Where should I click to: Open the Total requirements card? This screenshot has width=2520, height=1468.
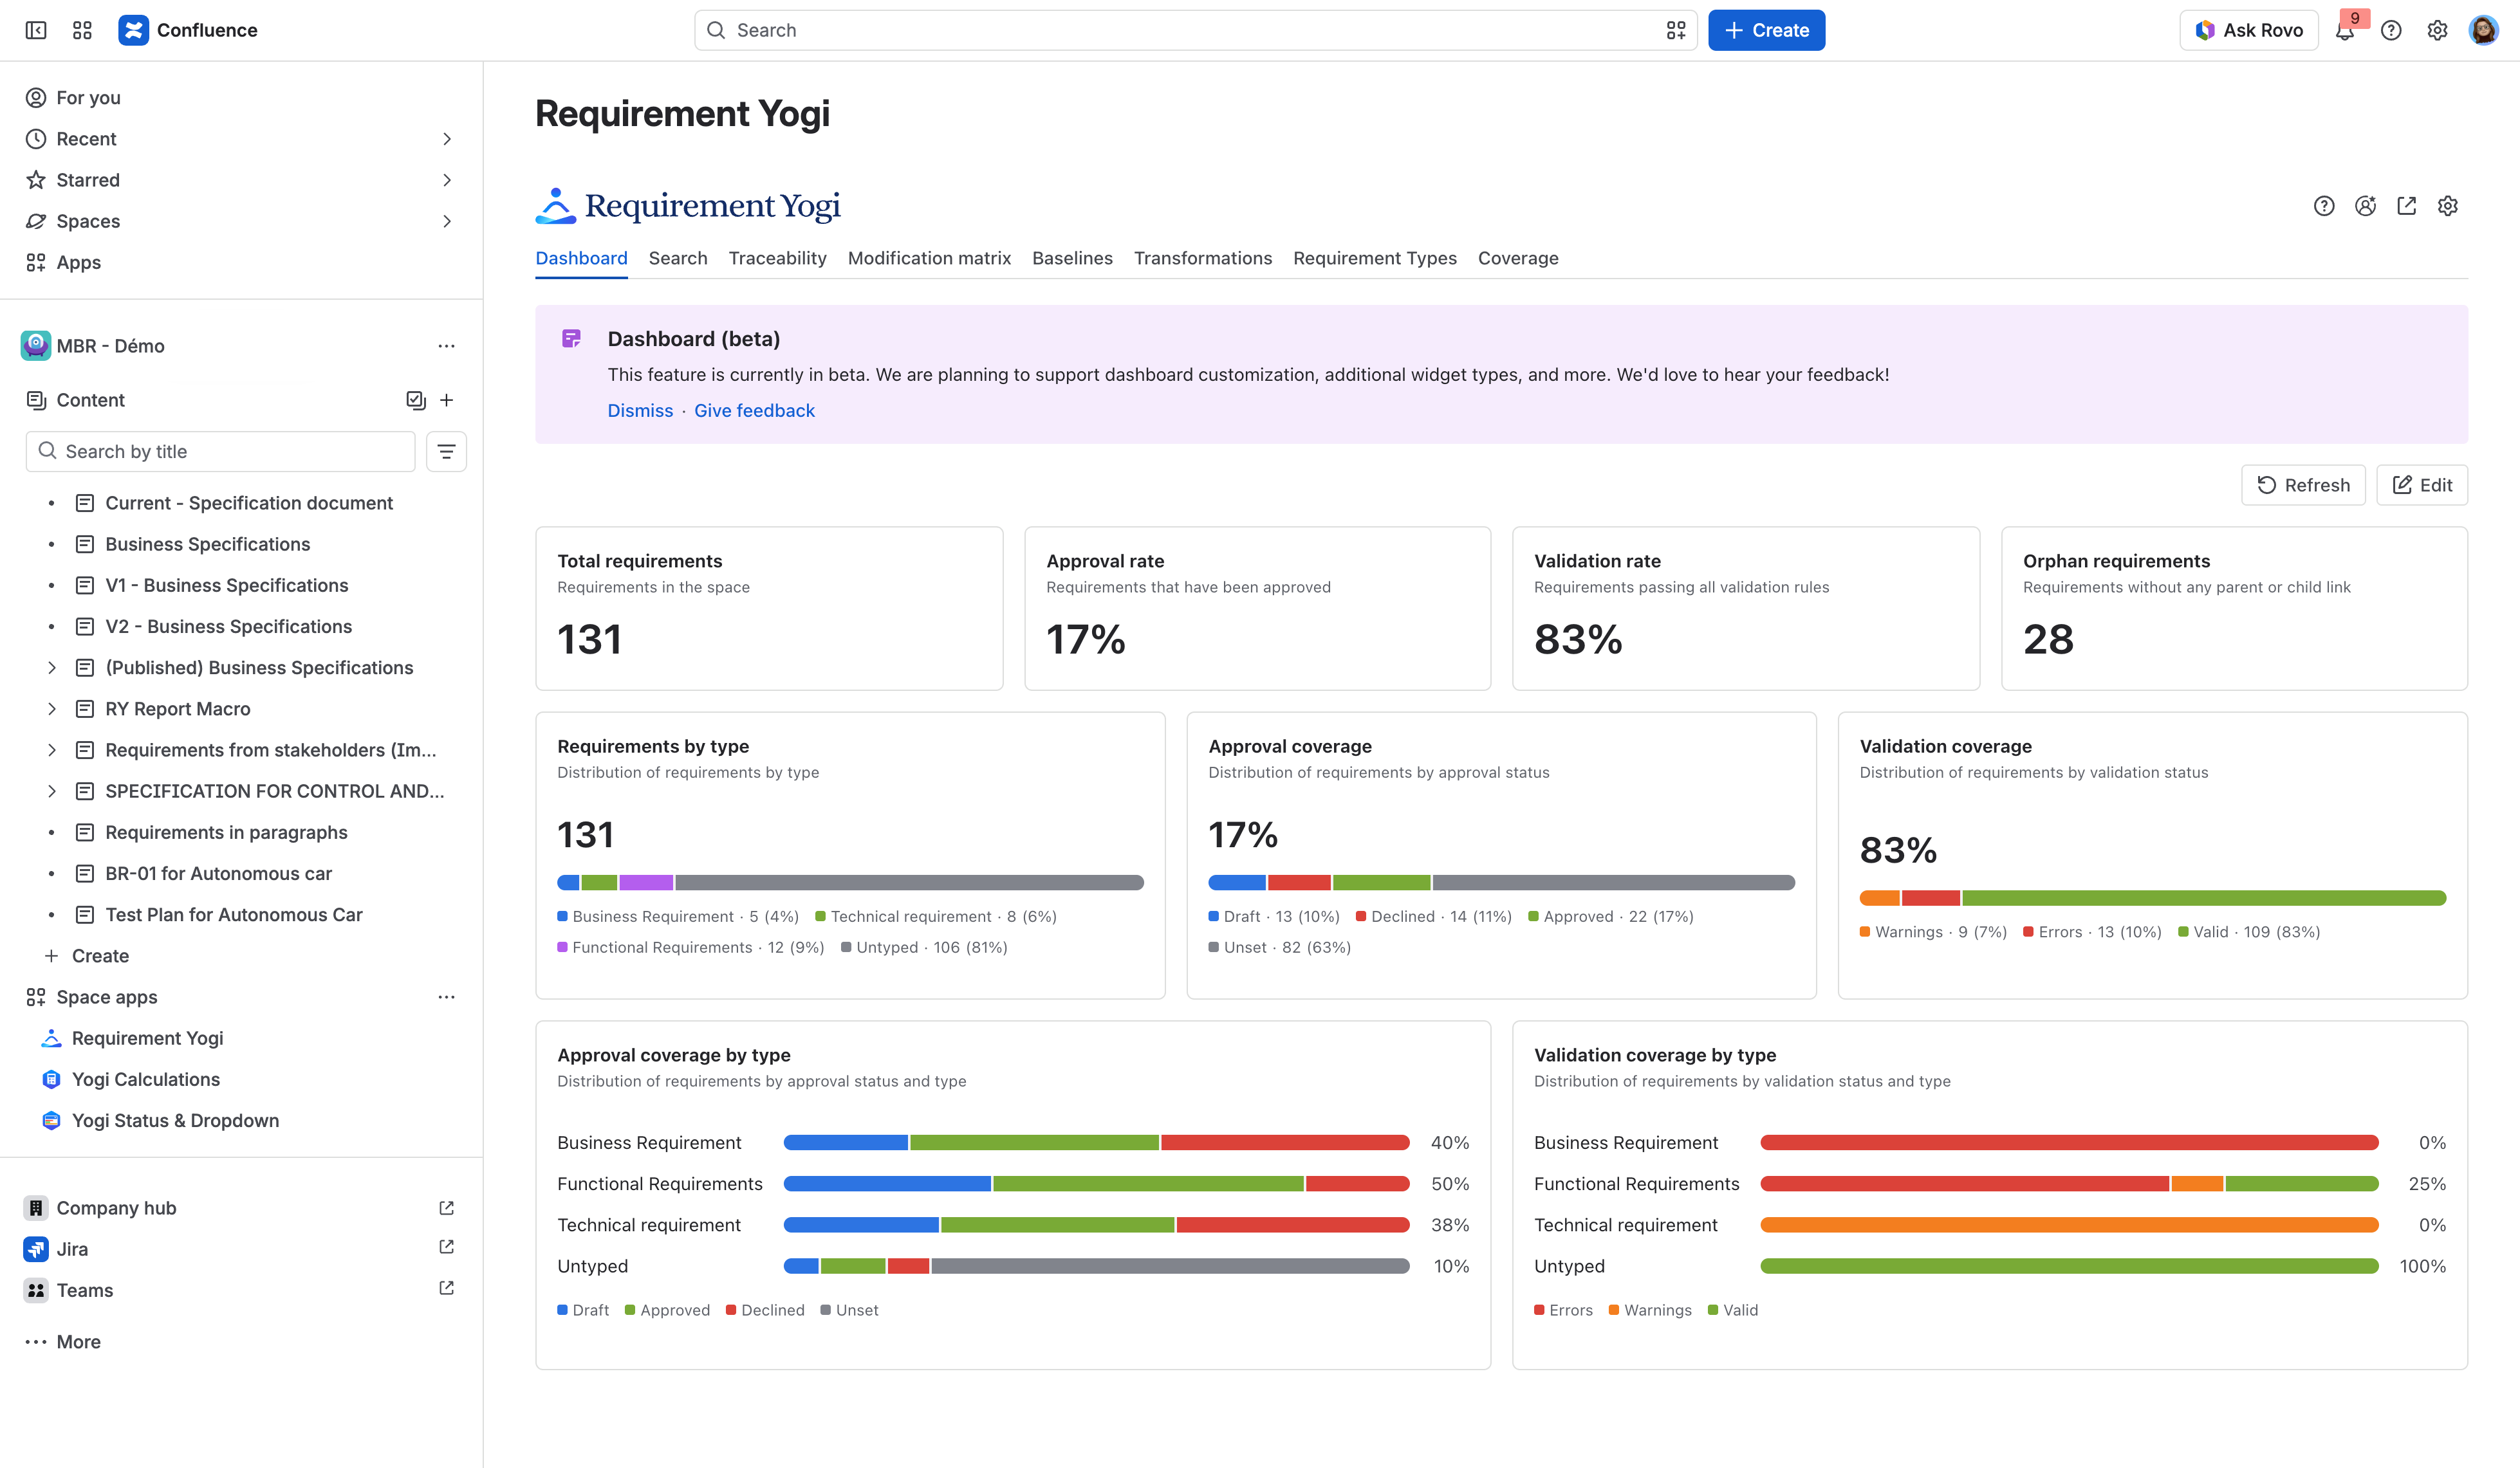(769, 608)
